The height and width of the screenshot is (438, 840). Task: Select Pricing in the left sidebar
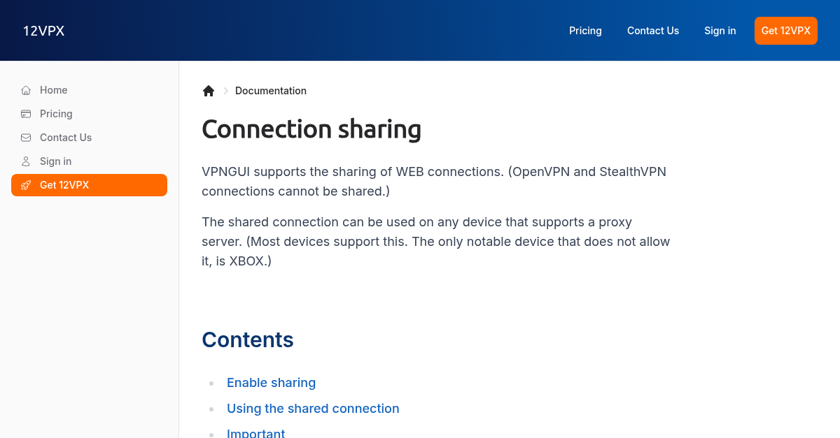(x=56, y=114)
